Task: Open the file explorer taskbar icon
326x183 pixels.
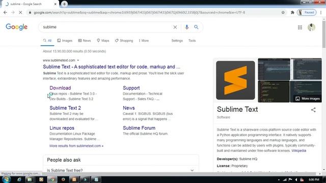Action: [x=30, y=179]
